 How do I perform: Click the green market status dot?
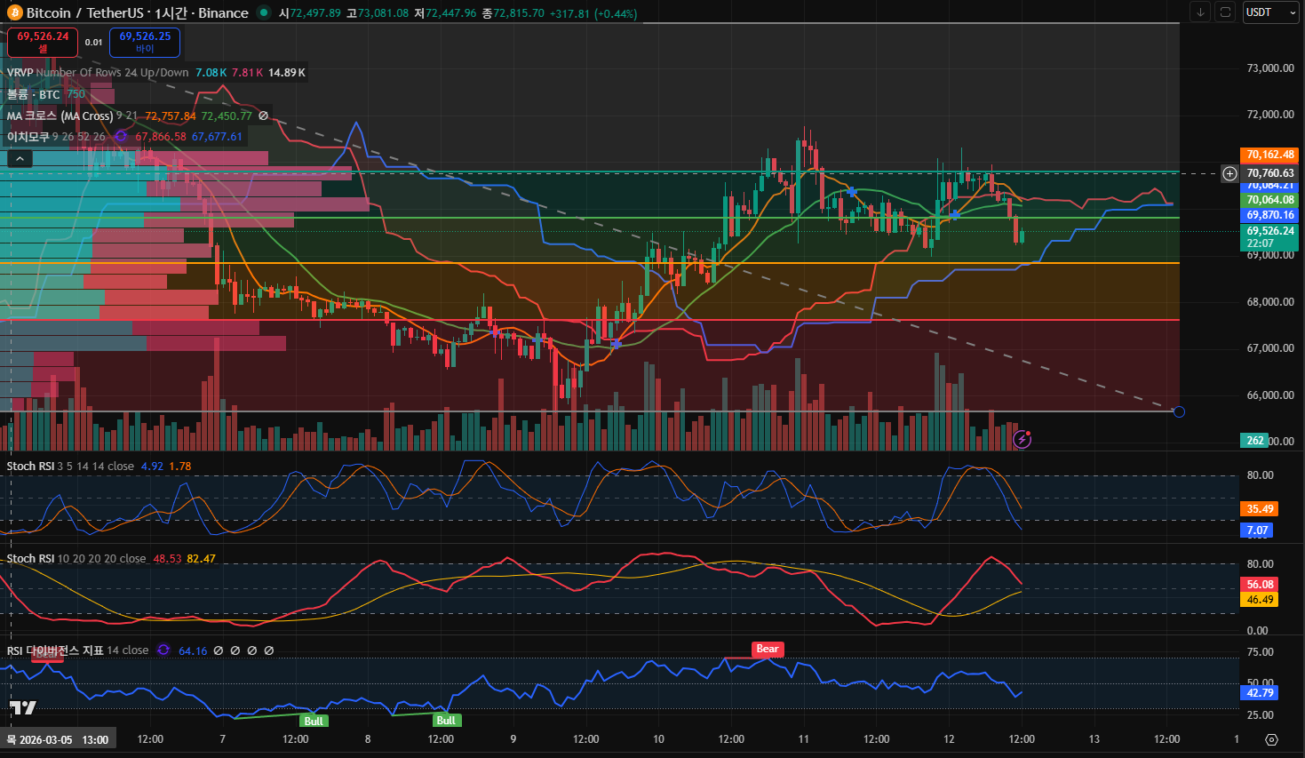click(x=264, y=12)
